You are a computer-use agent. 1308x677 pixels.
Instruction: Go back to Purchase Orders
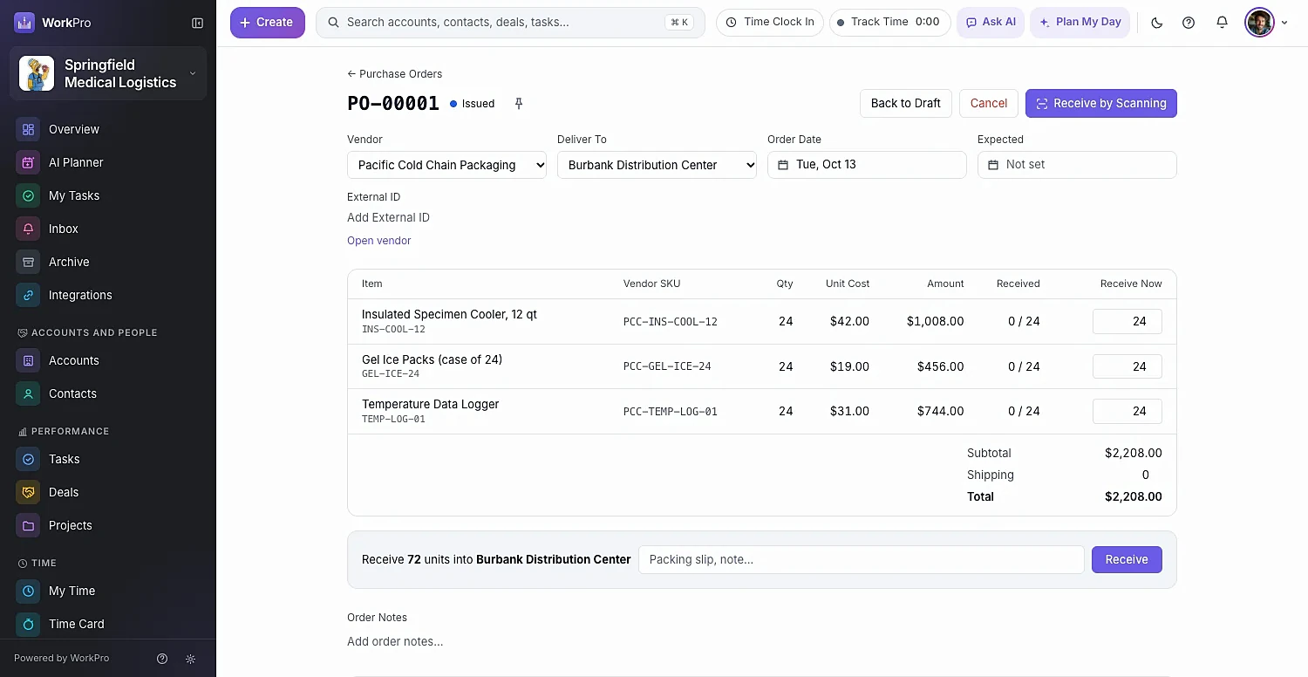[x=394, y=74]
